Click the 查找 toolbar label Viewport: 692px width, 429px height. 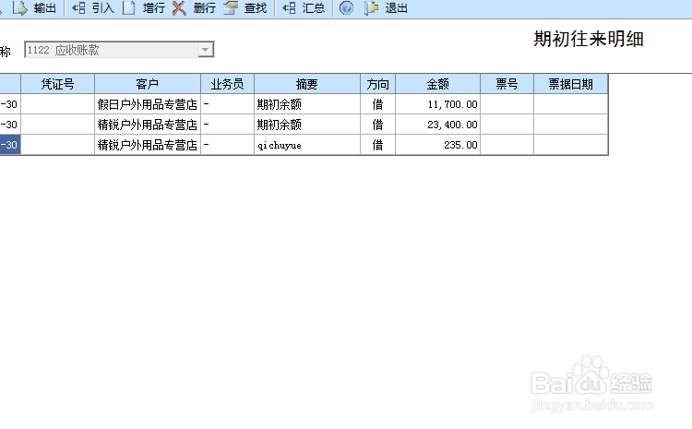(x=256, y=8)
